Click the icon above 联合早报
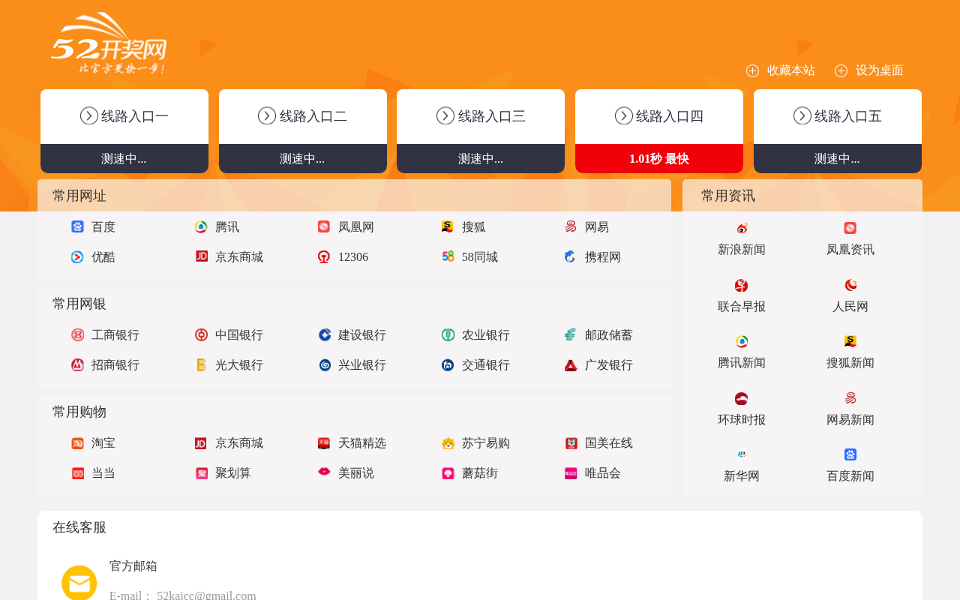 (742, 285)
